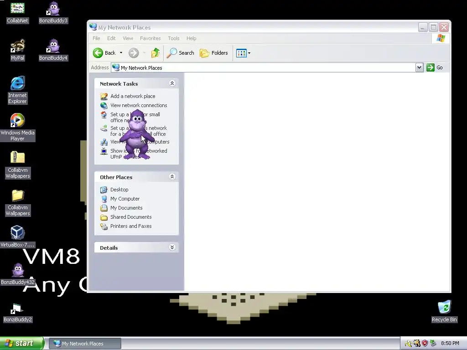The height and width of the screenshot is (350, 467).
Task: Open the Search pane
Action: click(x=180, y=53)
